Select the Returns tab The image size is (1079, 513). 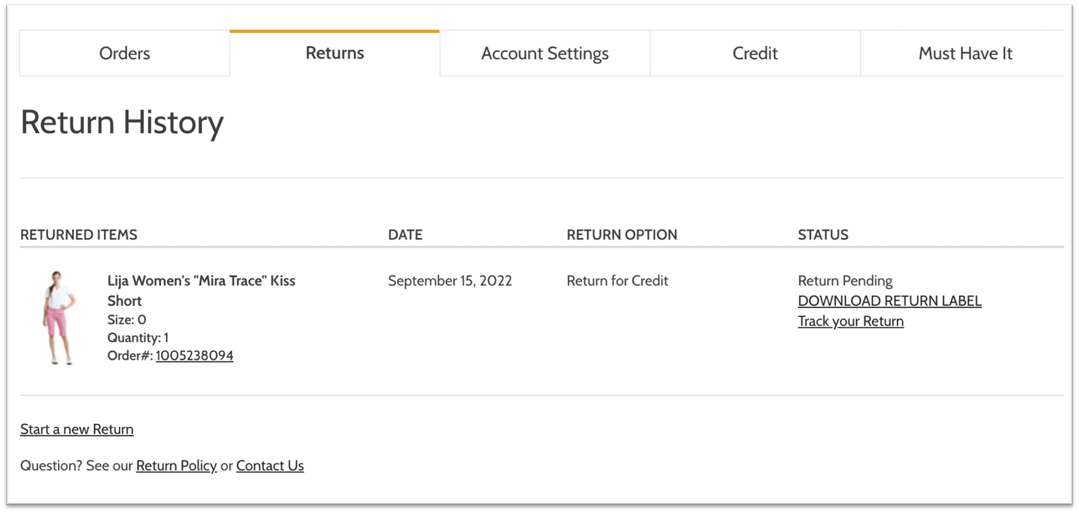coord(334,53)
